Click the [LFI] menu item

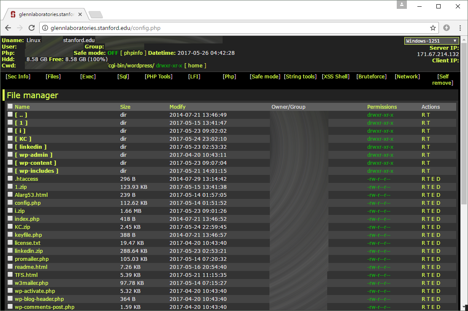[x=194, y=76]
